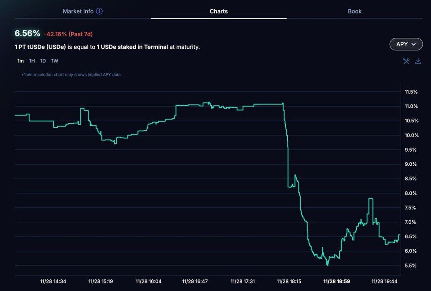Click the "1 USDe staked in Terminal" text

(x=132, y=47)
